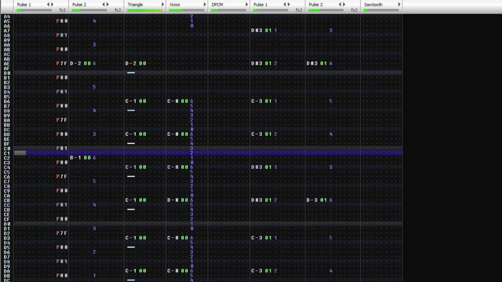Click the fx2 label of Pulse 2 beside Sawtooth

[354, 10]
